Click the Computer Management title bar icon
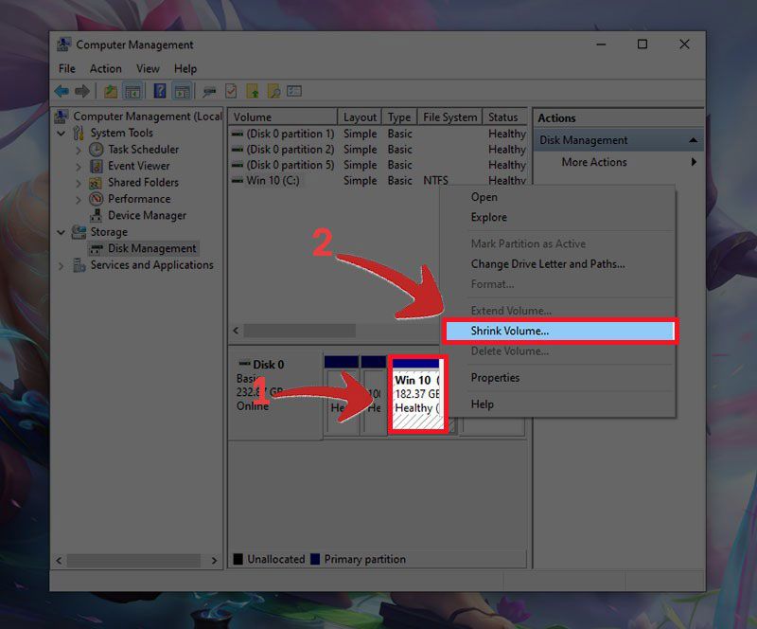 [x=63, y=45]
